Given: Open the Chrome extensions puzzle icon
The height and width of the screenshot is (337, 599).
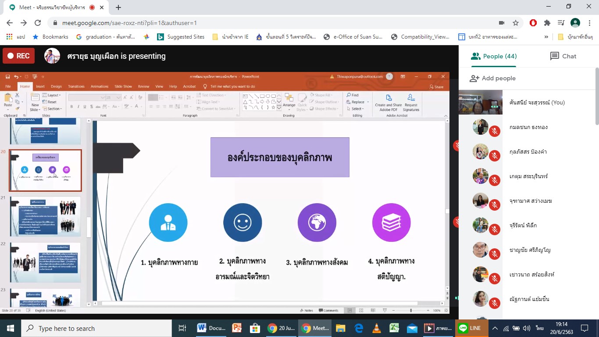Looking at the screenshot, I should coord(547,23).
